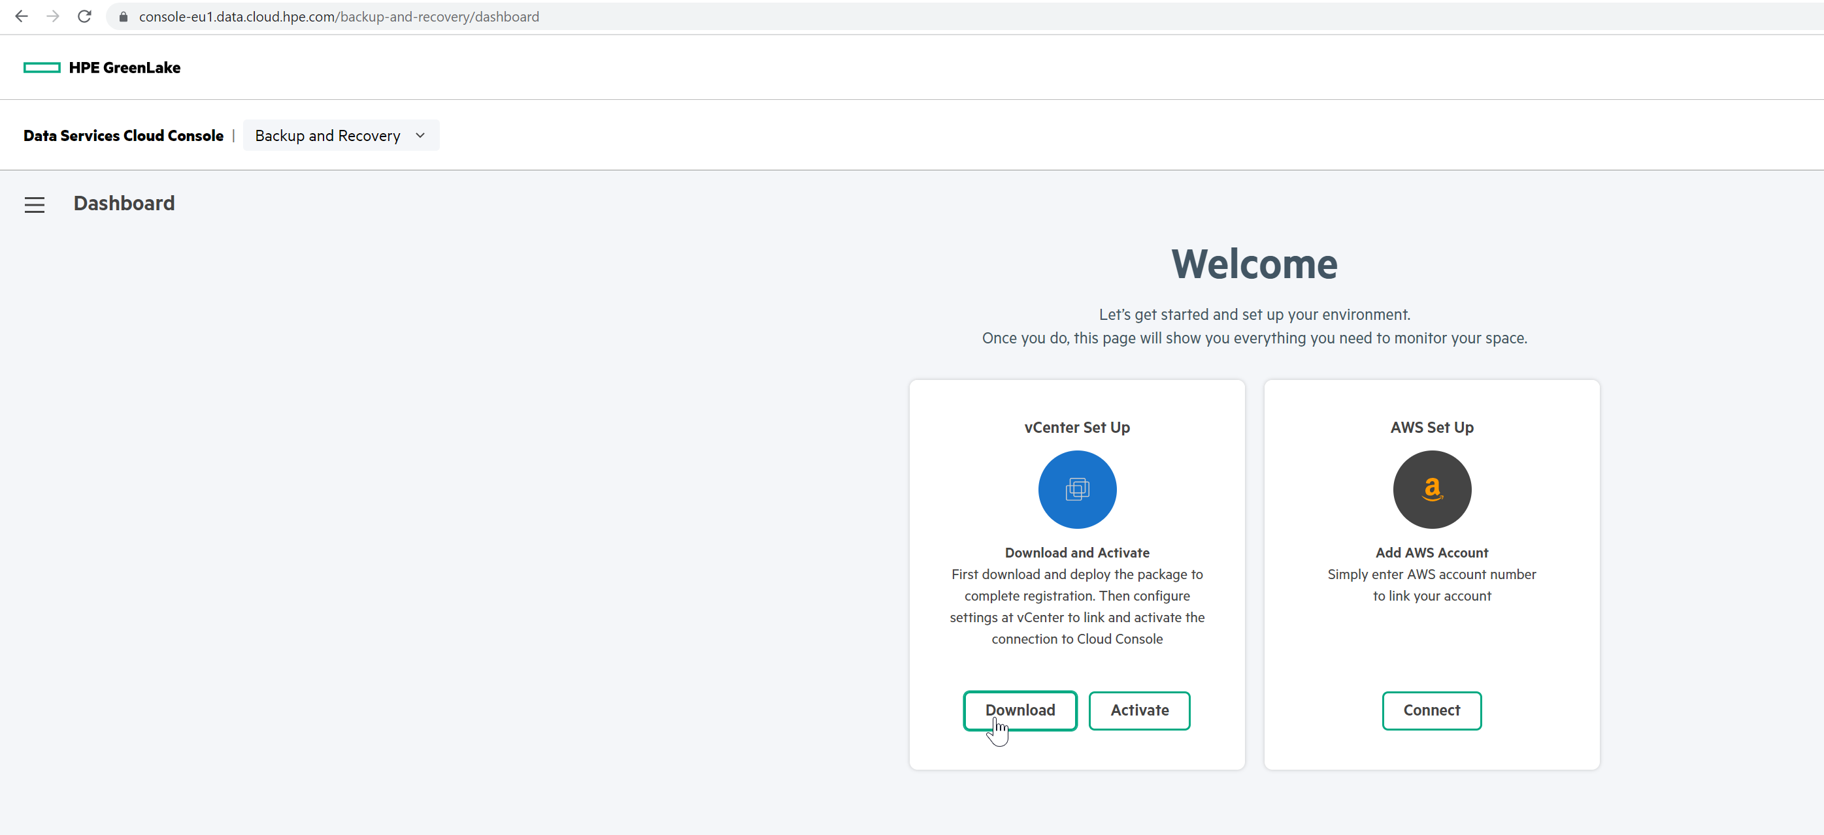
Task: Click the blue vCenter icon
Action: [x=1077, y=490]
